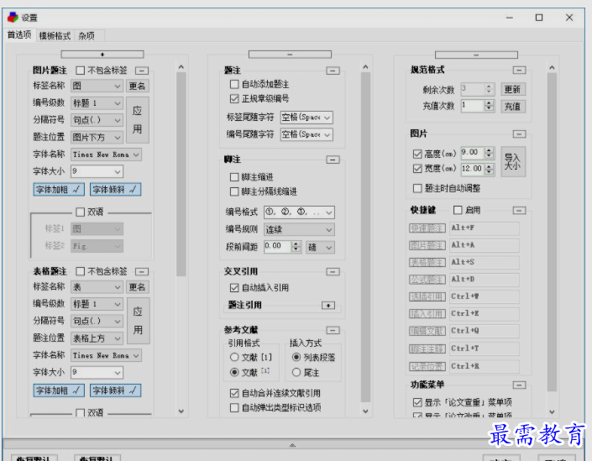
Task: Collapse the 快捷键 section
Action: [x=519, y=210]
